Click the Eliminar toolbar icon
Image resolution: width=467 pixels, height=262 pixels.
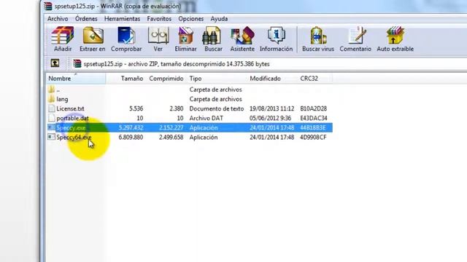[x=185, y=36]
